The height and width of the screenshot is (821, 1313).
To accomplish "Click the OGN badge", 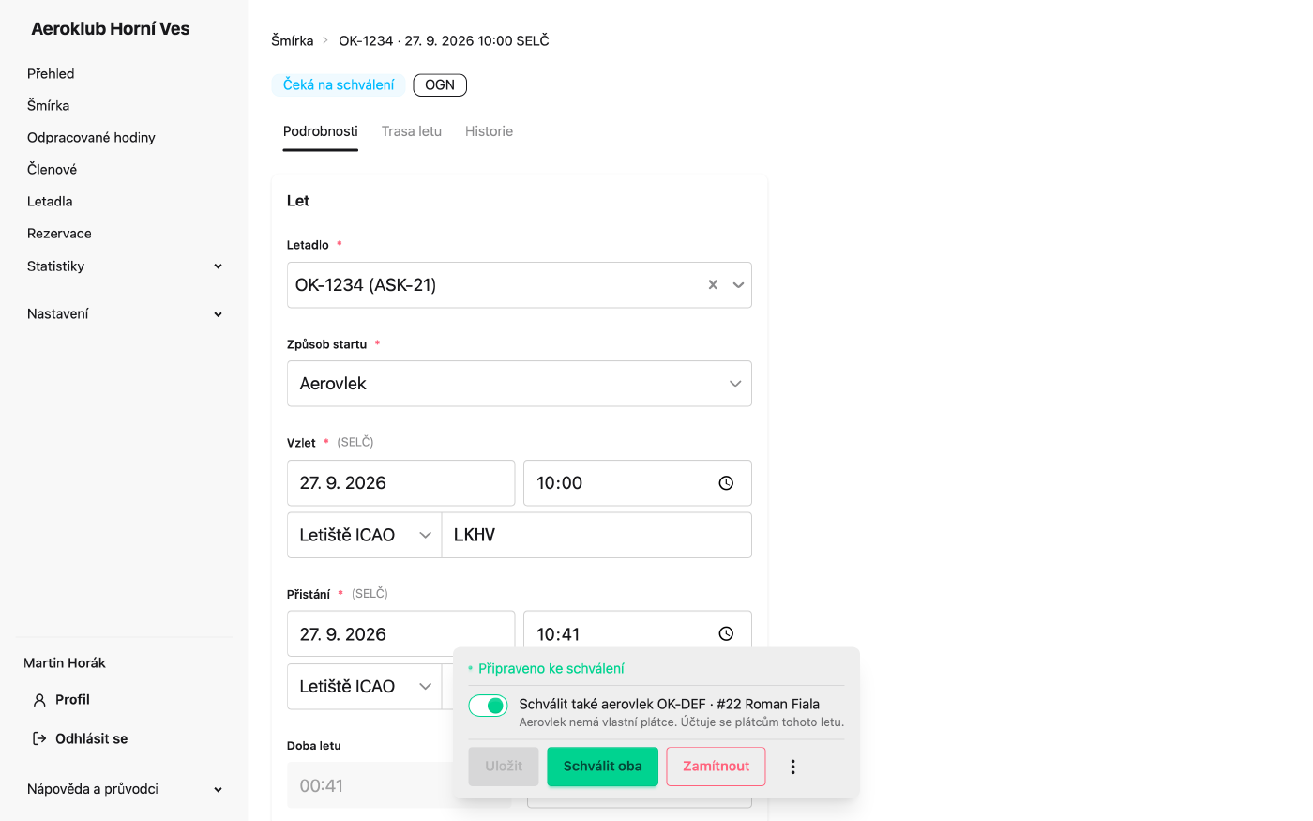I will 440,85.
